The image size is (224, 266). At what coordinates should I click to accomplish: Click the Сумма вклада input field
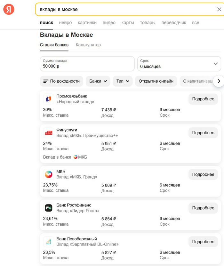click(x=87, y=64)
